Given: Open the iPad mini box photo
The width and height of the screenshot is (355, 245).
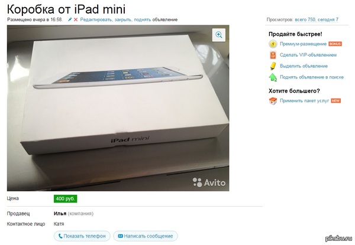Looking at the screenshot, I should [x=118, y=108].
